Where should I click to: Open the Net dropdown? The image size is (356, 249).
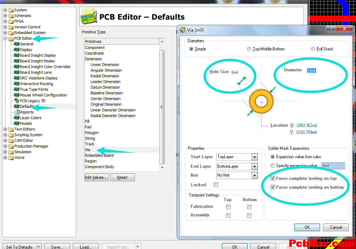pyautogui.click(x=255, y=176)
